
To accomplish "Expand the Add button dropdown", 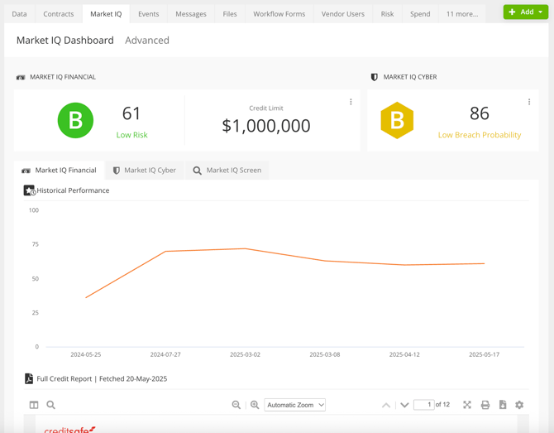I will (541, 12).
